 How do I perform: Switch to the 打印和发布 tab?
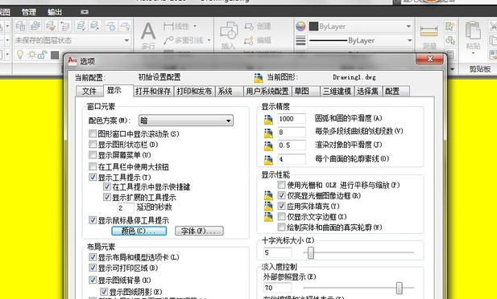pyautogui.click(x=194, y=91)
